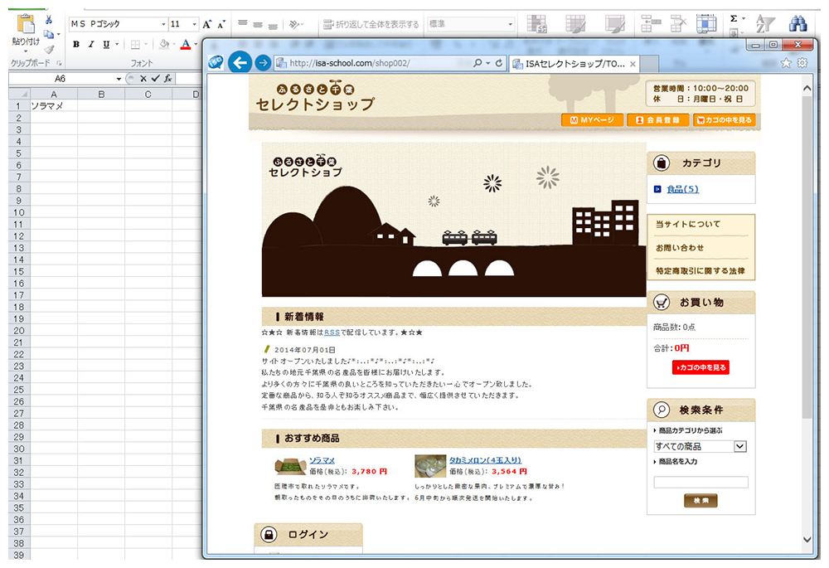Click the formula bar enter checkmark
The width and height of the screenshot is (829, 568).
pos(156,79)
